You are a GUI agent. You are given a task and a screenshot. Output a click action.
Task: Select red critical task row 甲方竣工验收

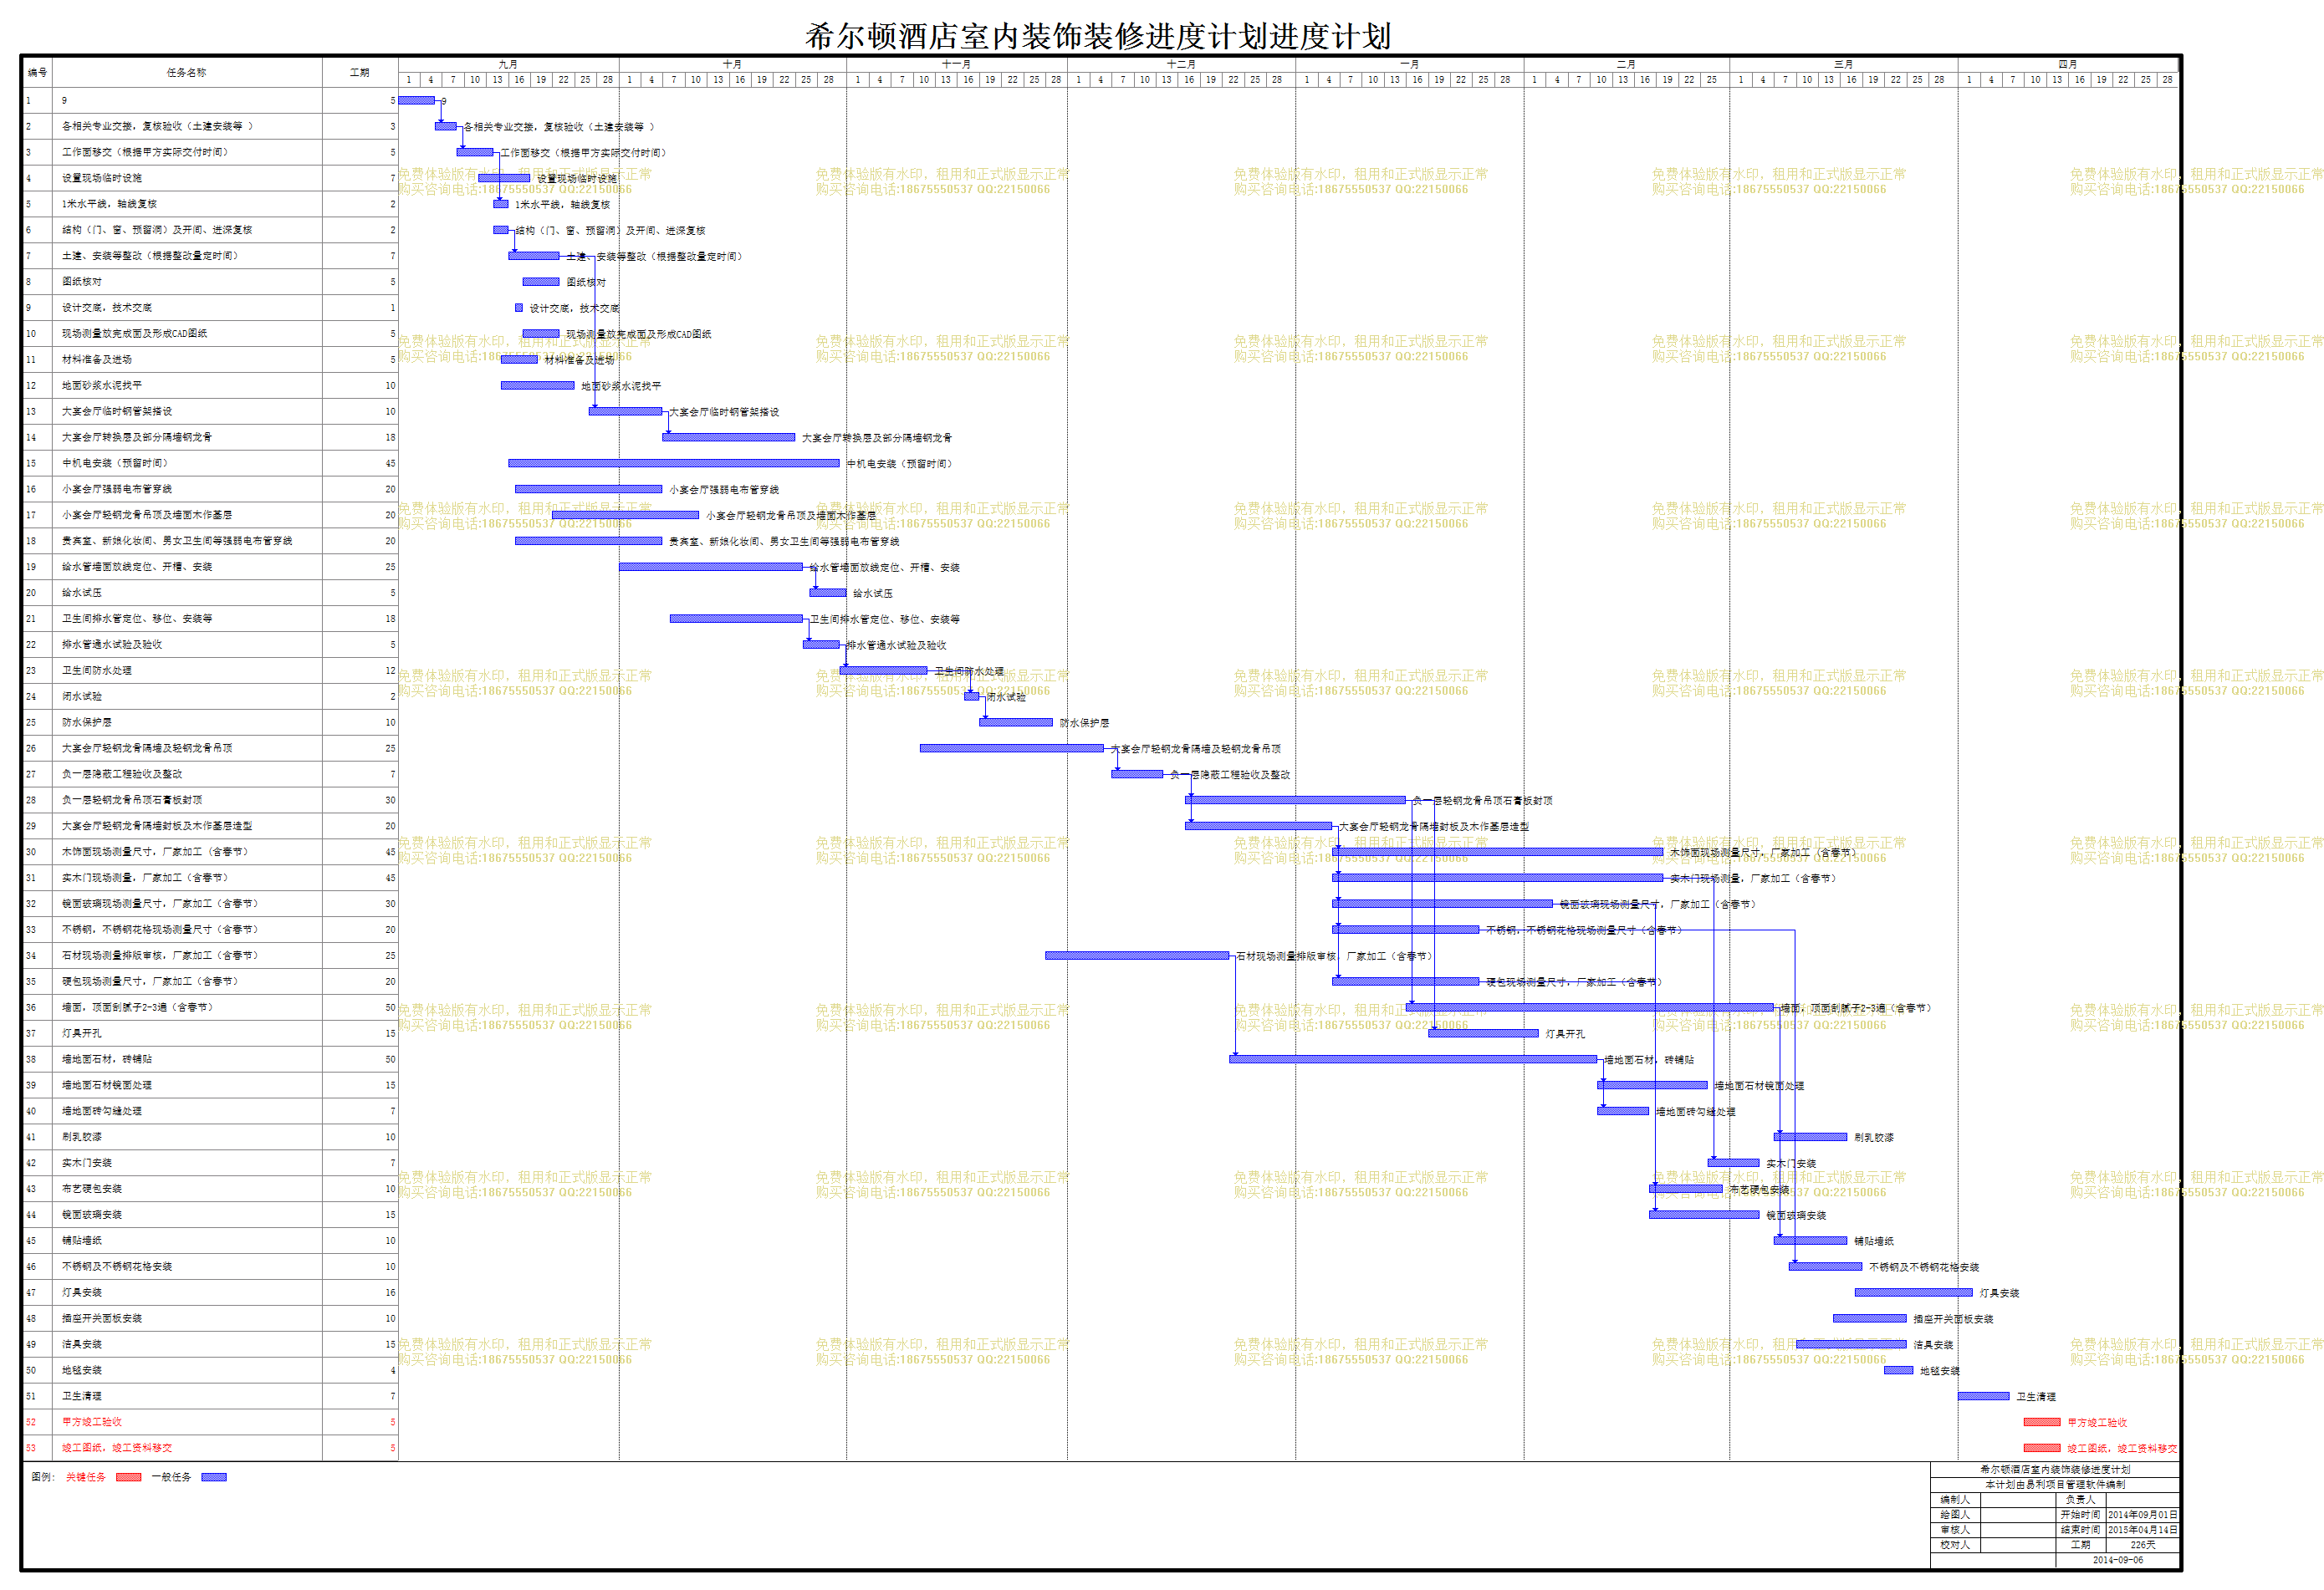[210, 1422]
